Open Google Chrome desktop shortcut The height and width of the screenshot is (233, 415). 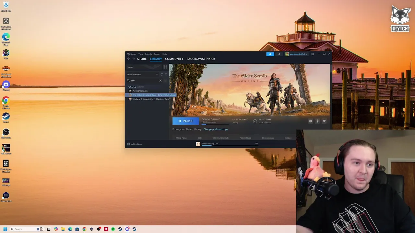pyautogui.click(x=6, y=103)
